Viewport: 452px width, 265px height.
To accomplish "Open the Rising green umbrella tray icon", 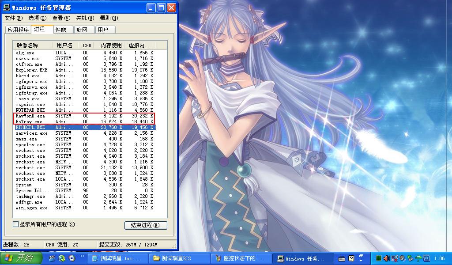I will tap(418, 258).
